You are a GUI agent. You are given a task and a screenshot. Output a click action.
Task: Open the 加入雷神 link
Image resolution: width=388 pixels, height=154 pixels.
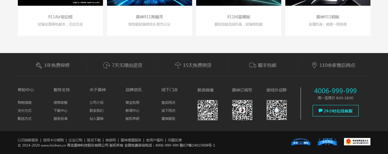(x=97, y=118)
